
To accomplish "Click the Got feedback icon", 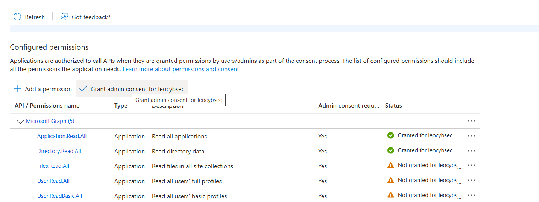I will pos(64,17).
